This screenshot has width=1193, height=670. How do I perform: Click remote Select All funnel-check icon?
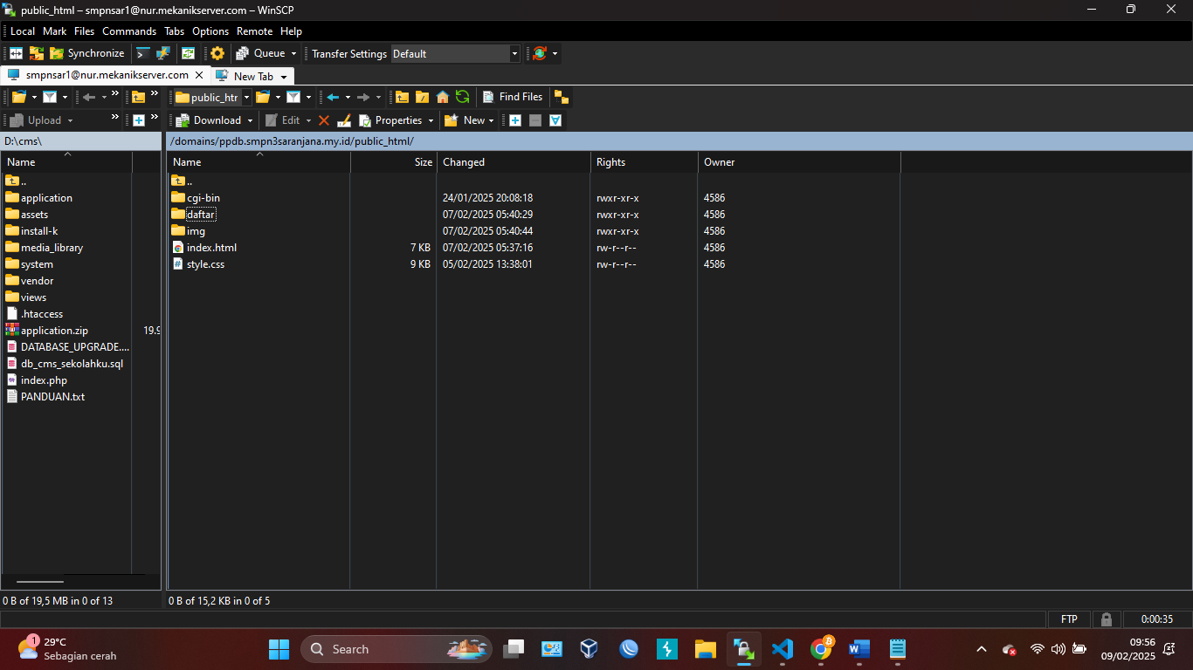[x=555, y=120]
